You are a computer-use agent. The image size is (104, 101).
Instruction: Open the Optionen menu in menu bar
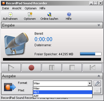(x=31, y=8)
